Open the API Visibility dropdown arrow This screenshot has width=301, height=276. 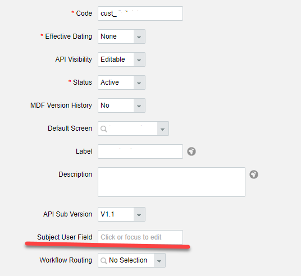pos(139,59)
